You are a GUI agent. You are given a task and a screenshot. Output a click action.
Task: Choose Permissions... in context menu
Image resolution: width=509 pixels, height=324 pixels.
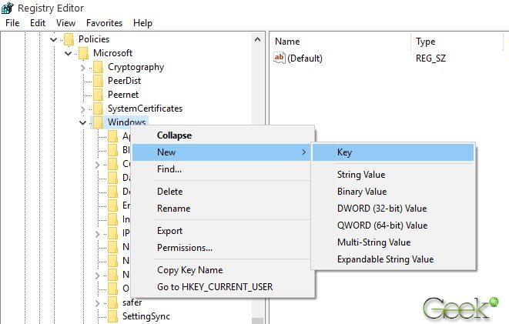pyautogui.click(x=223, y=248)
